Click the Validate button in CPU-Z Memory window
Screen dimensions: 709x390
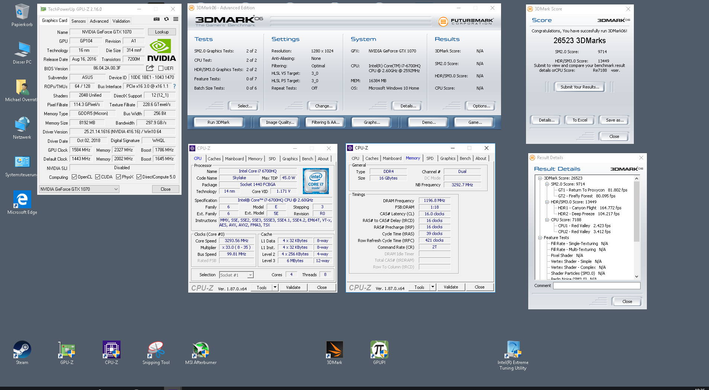451,287
